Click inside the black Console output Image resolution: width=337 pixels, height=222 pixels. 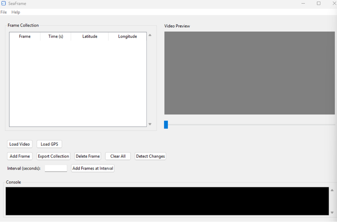167,201
